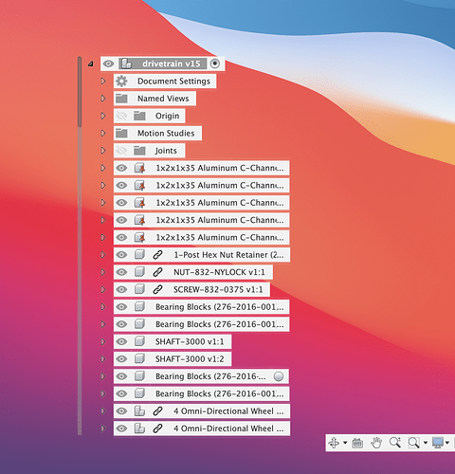The image size is (455, 474).
Task: Open the Display Settings dropdown arrow
Action: click(x=447, y=443)
